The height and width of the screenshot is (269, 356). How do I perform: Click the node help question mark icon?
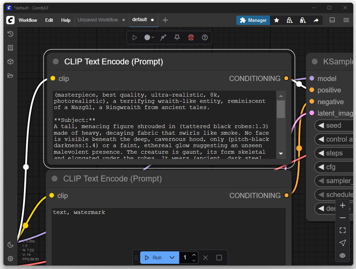click(205, 37)
